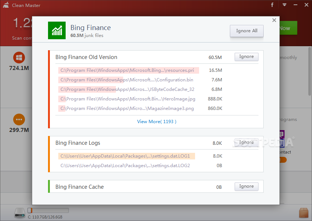This screenshot has height=221, width=312.
Task: Minimize the Clean Master window
Action: pos(296,5)
